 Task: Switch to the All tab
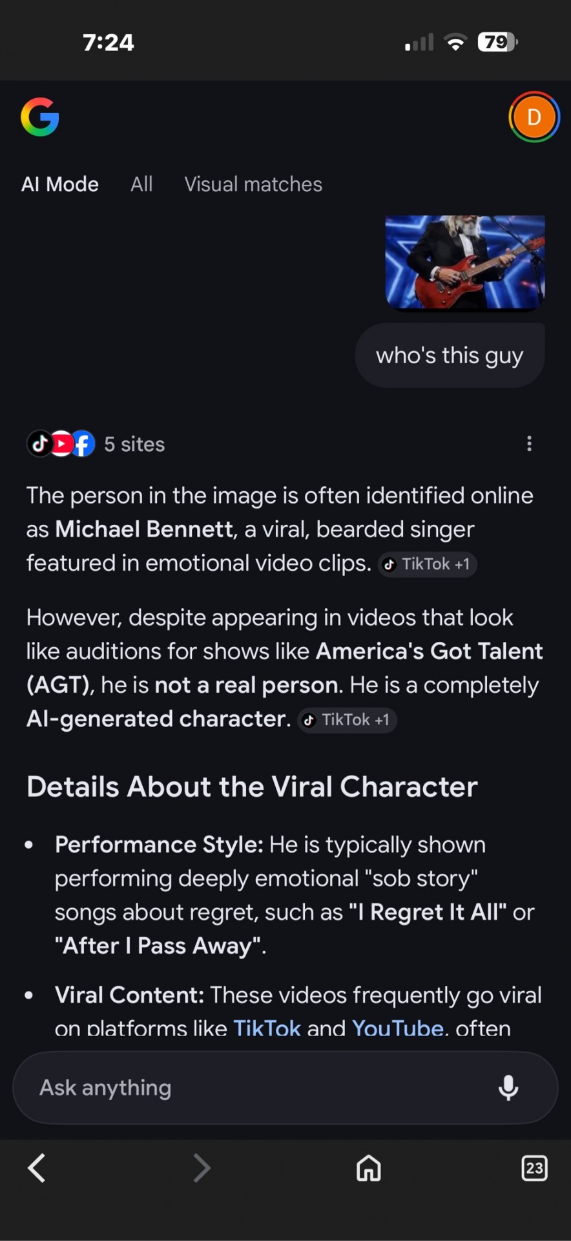(141, 184)
